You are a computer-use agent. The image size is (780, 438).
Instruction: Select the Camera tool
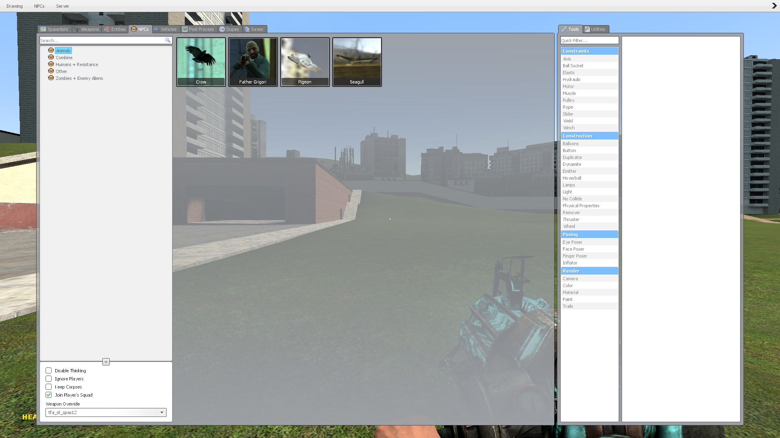click(589, 279)
